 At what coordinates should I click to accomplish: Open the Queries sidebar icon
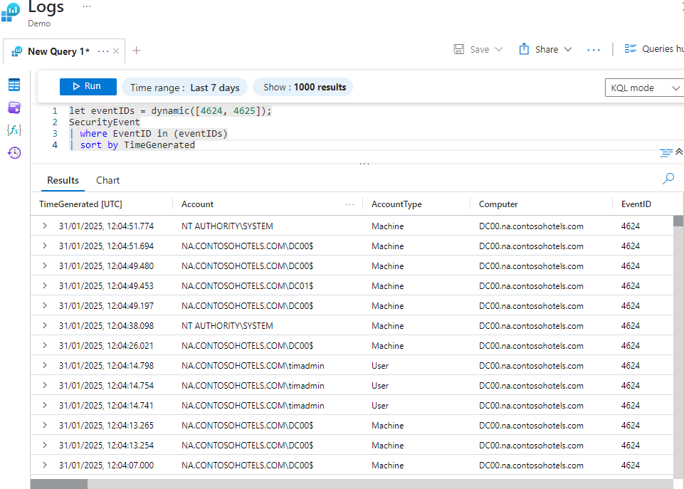14,107
